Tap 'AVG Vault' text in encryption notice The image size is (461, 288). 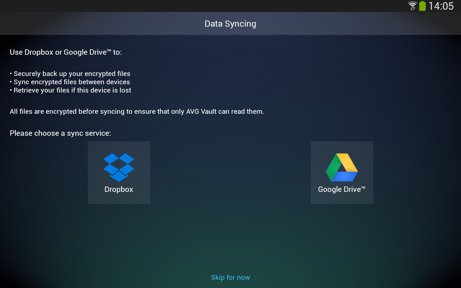(x=201, y=112)
